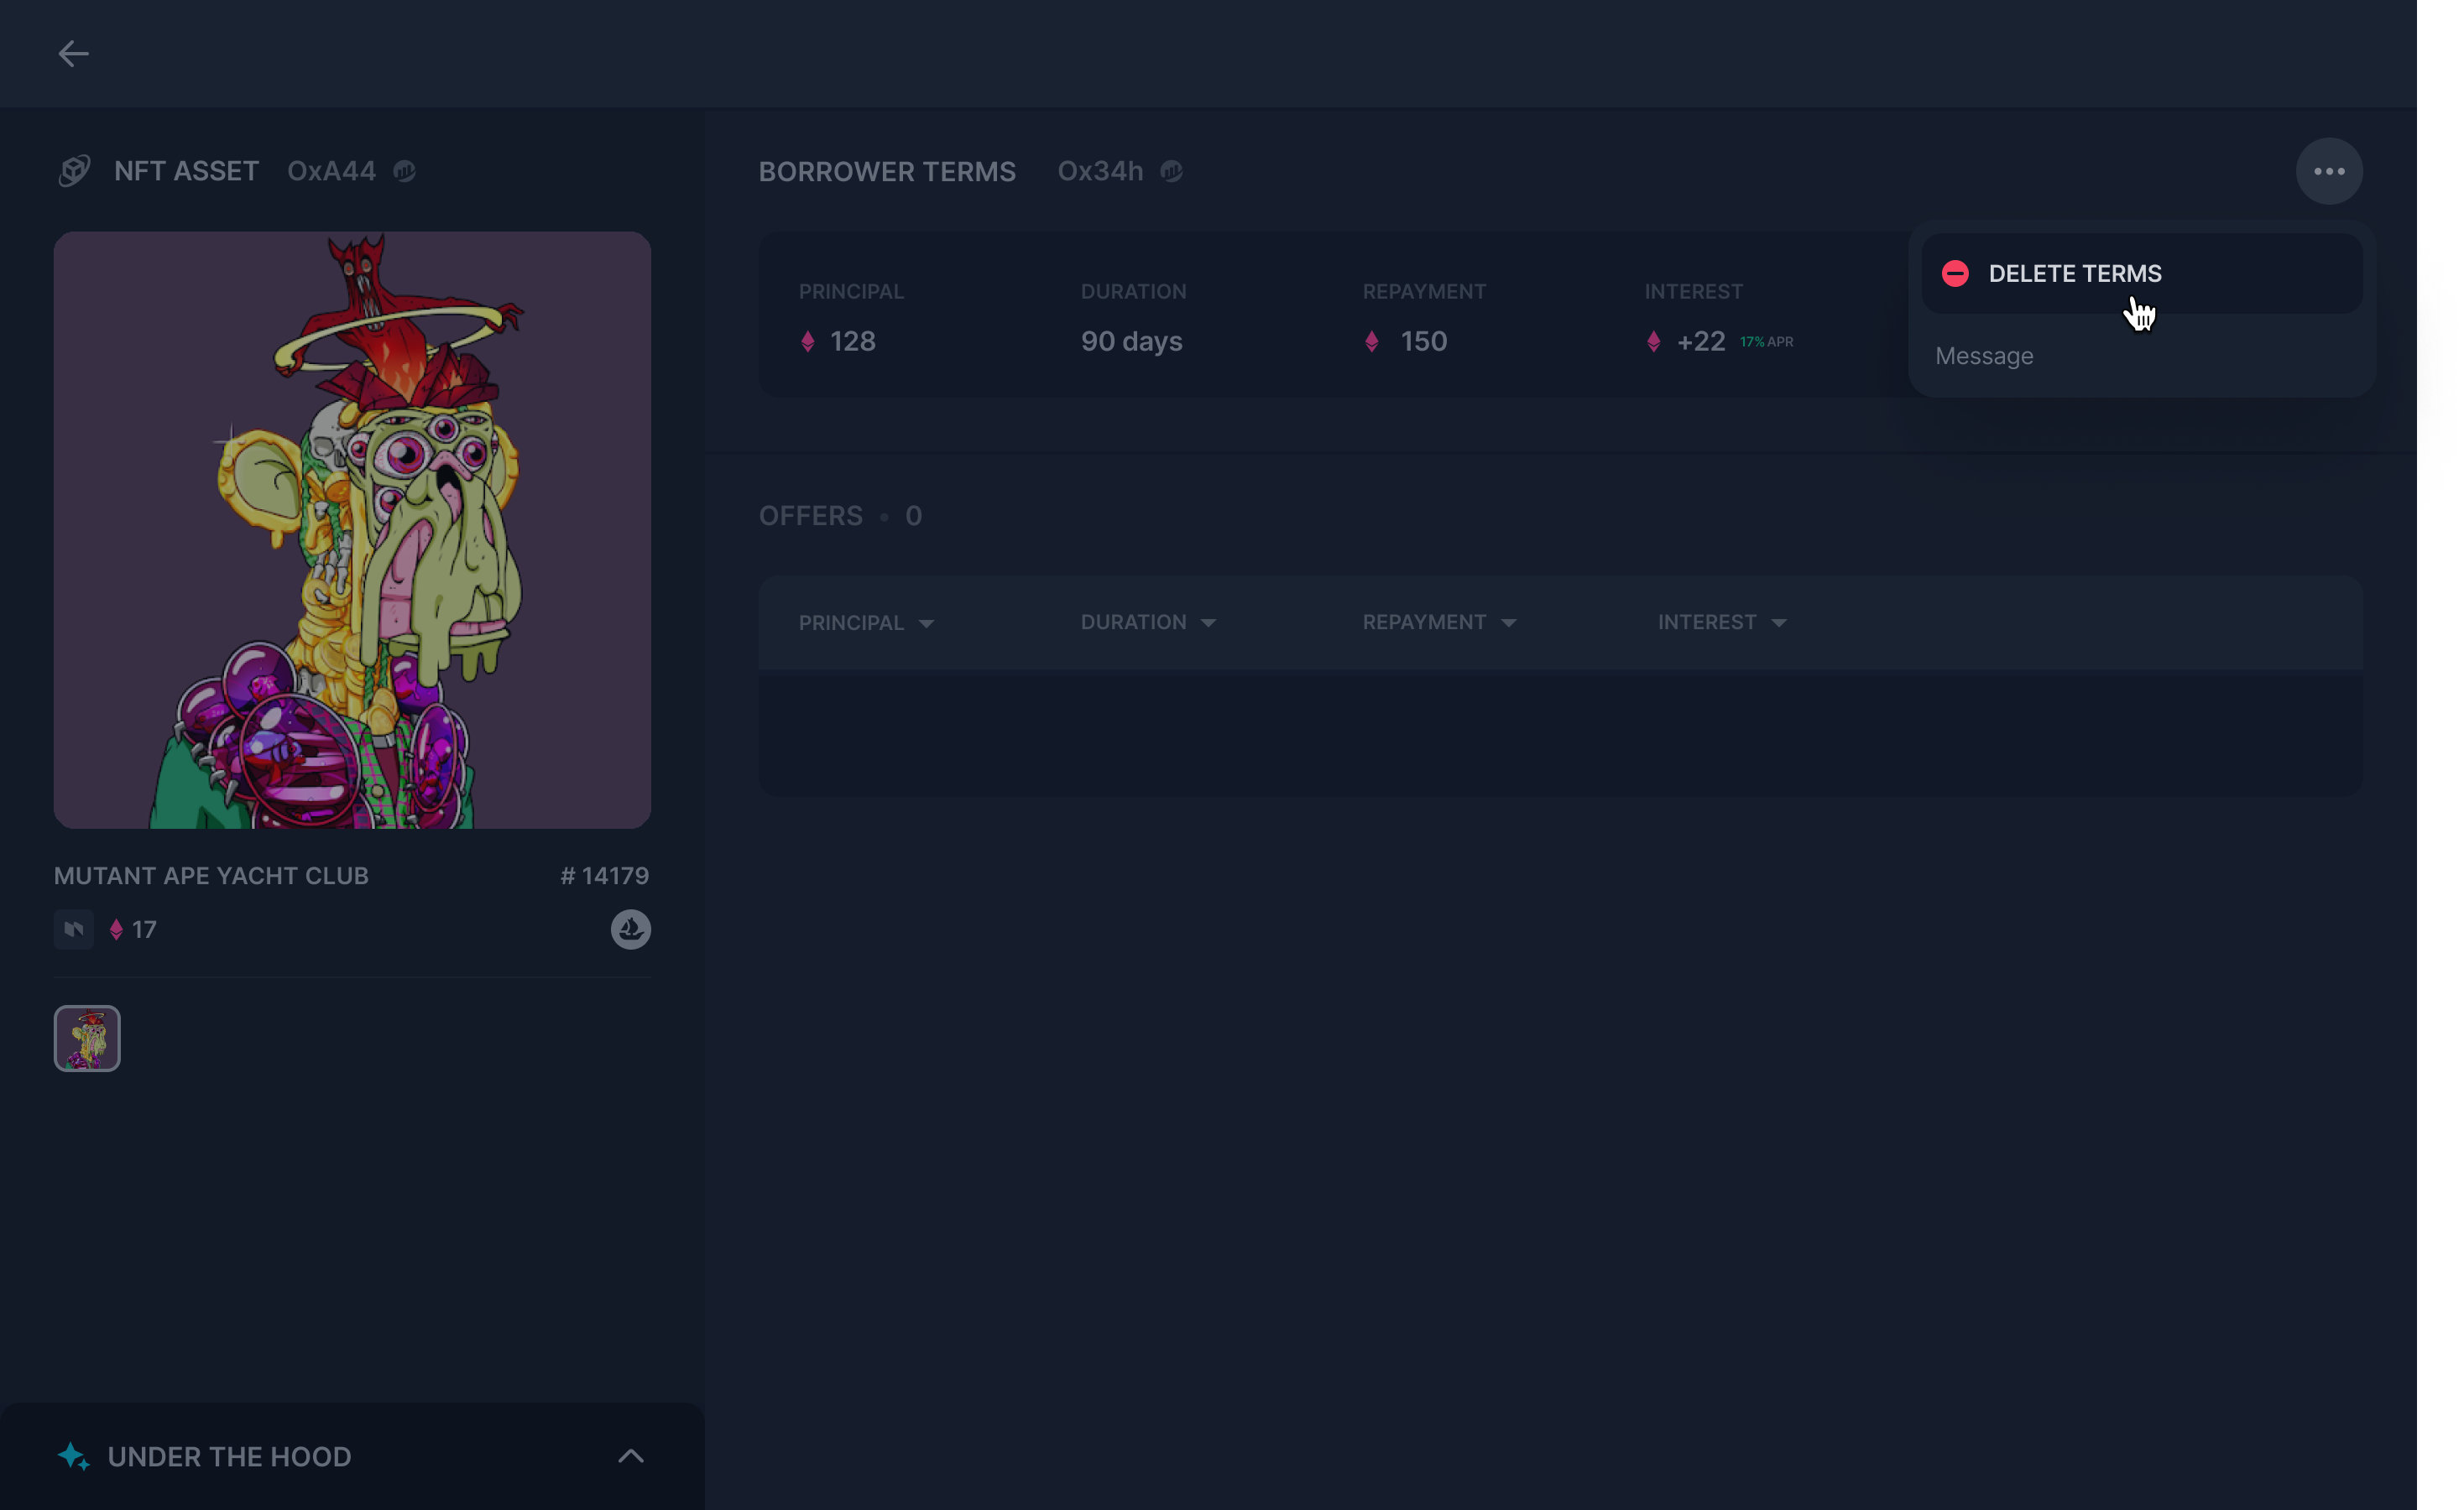Click the NFTBank icon beside price 17

point(74,929)
